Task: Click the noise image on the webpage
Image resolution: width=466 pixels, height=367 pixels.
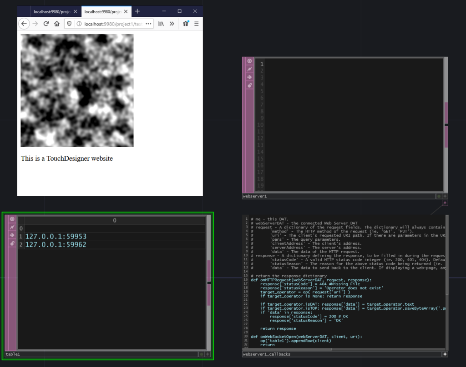Action: point(77,90)
